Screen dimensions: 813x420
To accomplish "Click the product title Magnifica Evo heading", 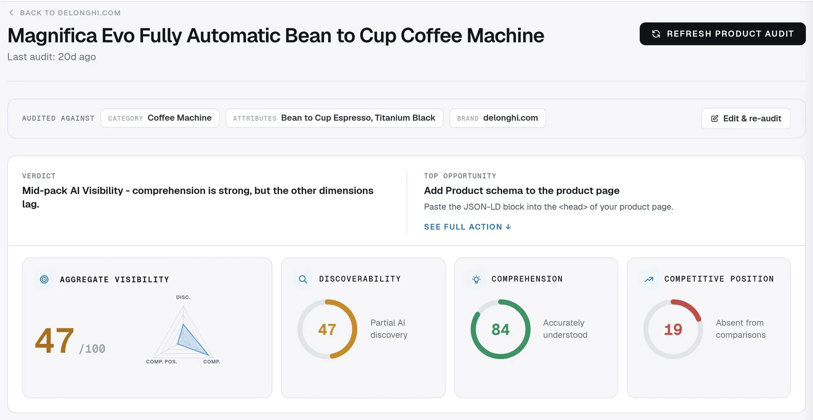I will 276,35.
